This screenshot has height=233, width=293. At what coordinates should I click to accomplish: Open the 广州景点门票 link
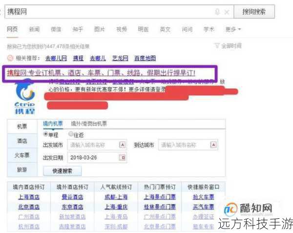160,217
